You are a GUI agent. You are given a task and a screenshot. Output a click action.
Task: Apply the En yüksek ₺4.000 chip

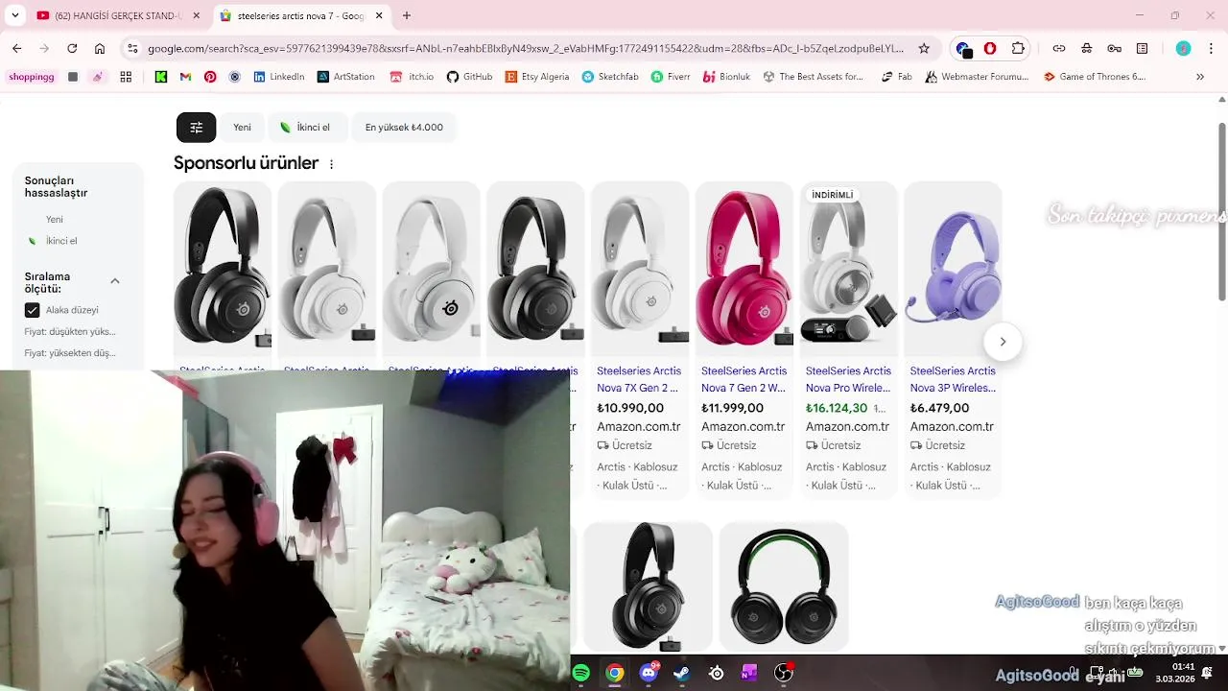[404, 127]
